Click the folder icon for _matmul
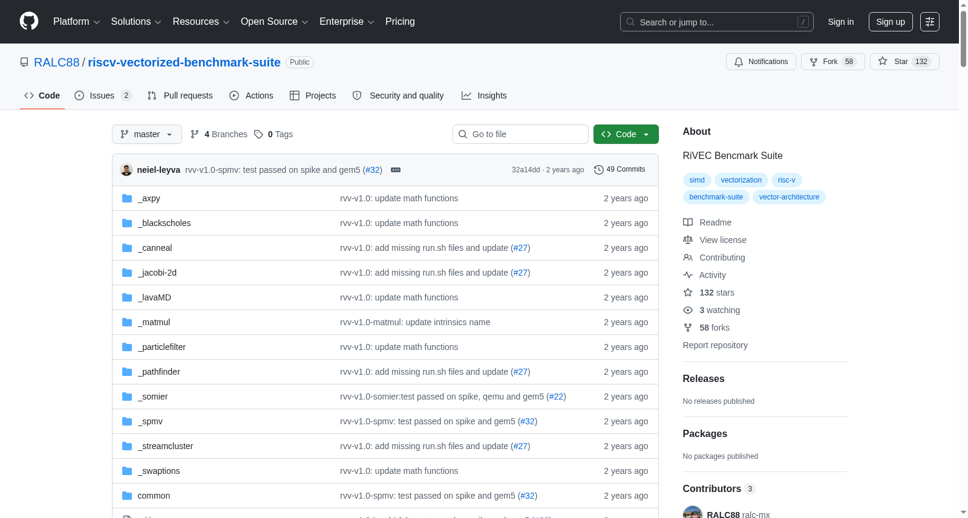This screenshot has width=968, height=518. pyautogui.click(x=127, y=322)
